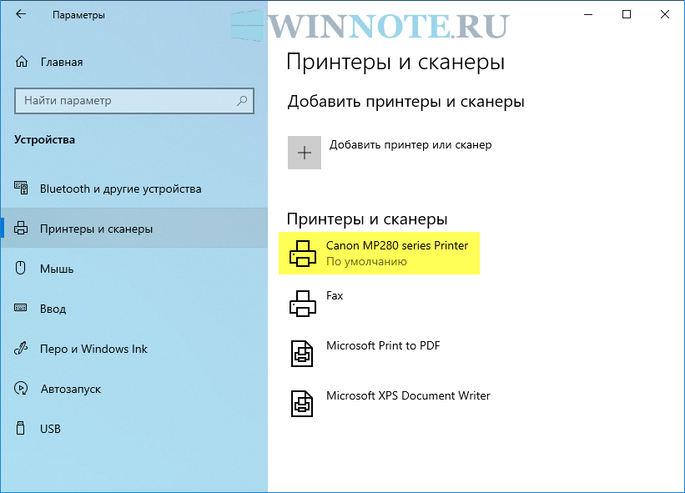Select the Fax device in the list
The image size is (685, 493).
point(335,295)
